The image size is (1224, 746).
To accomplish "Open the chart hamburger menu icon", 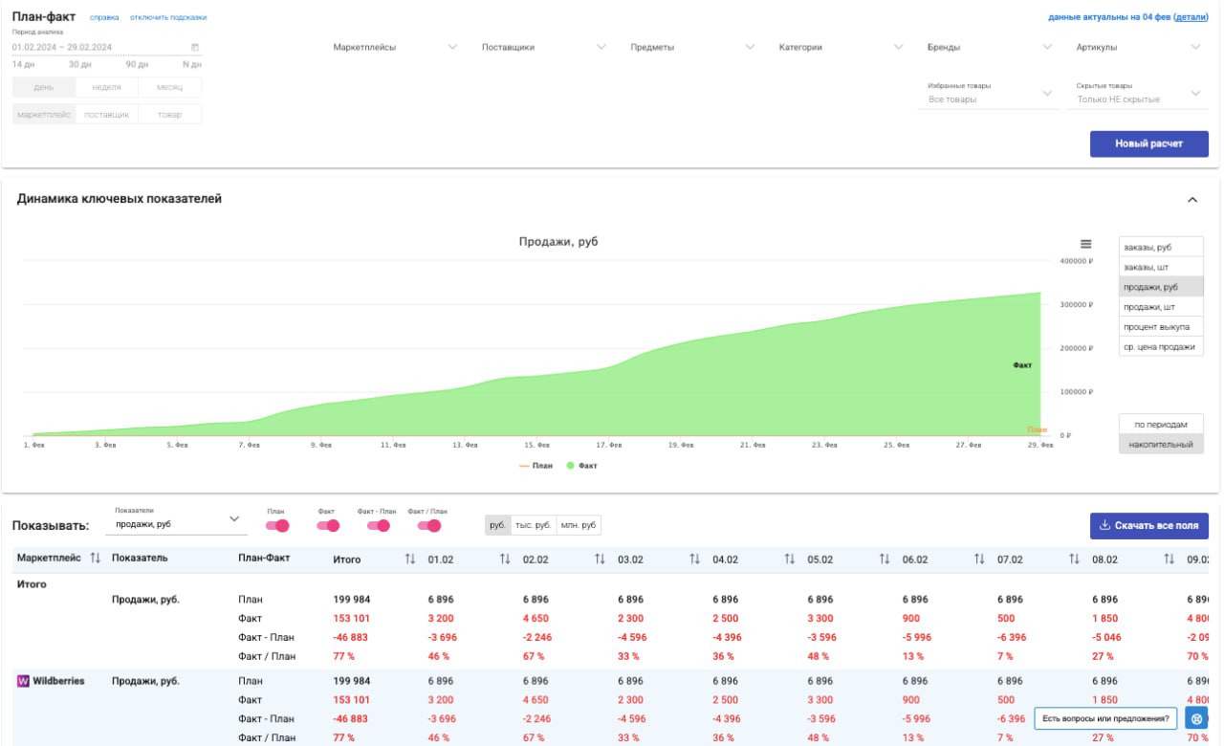I will (1085, 244).
